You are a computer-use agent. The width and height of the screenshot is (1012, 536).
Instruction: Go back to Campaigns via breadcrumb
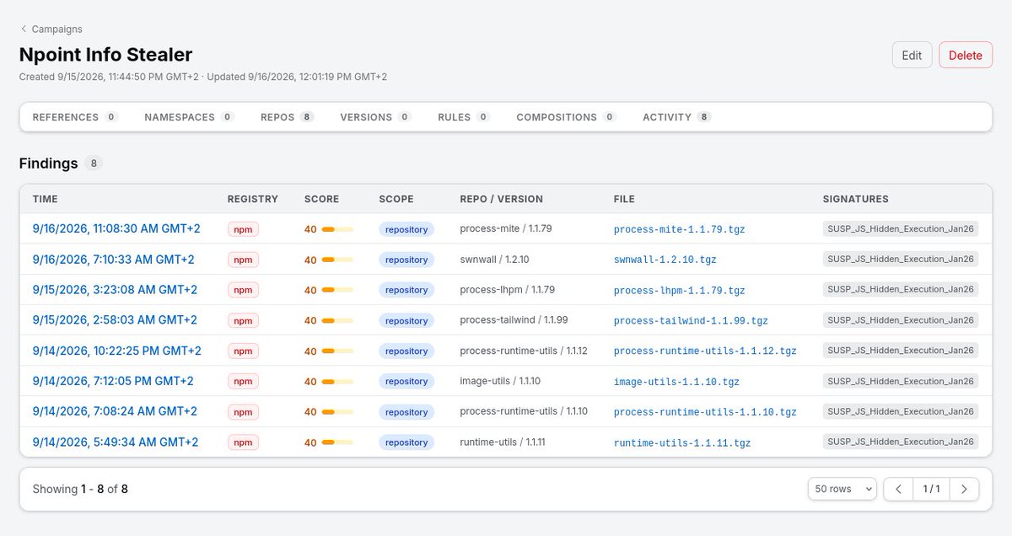(x=51, y=29)
